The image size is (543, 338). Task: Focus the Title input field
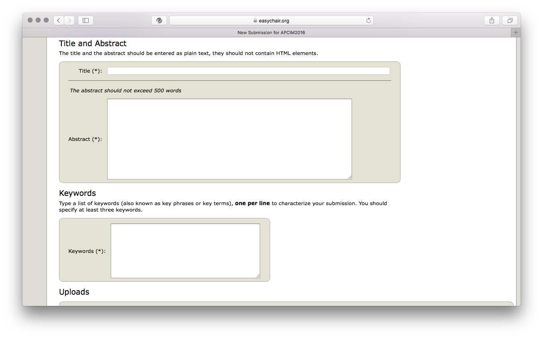pyautogui.click(x=248, y=71)
